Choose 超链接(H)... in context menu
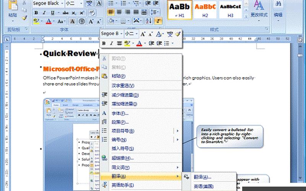This screenshot has height=191, width=306. pos(141,158)
